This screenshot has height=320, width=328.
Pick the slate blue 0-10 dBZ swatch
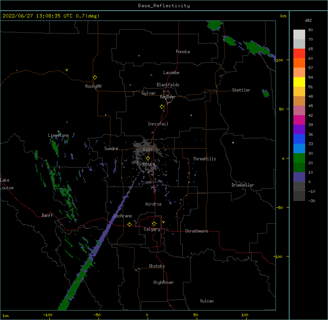click(299, 177)
